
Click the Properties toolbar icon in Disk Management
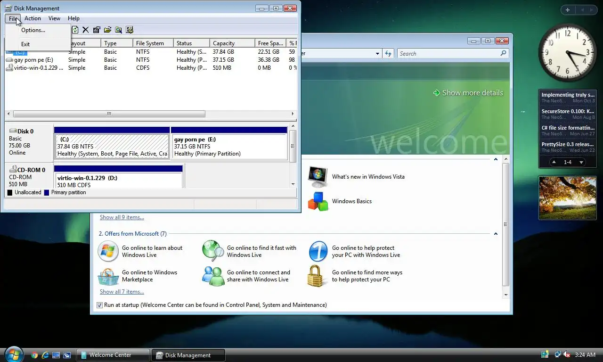pyautogui.click(x=97, y=30)
